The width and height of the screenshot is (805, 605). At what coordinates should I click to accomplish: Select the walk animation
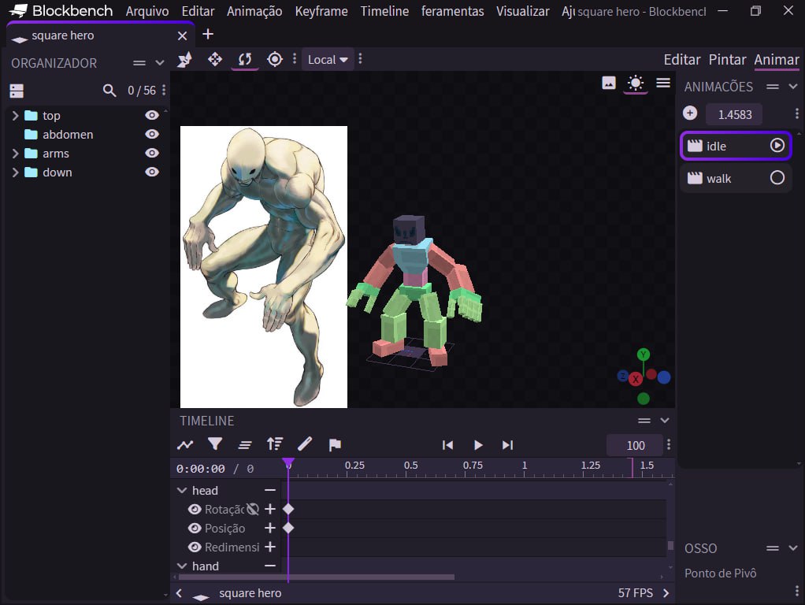click(736, 178)
